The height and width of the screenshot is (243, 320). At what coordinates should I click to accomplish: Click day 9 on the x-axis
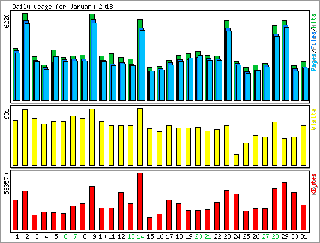click(94, 236)
